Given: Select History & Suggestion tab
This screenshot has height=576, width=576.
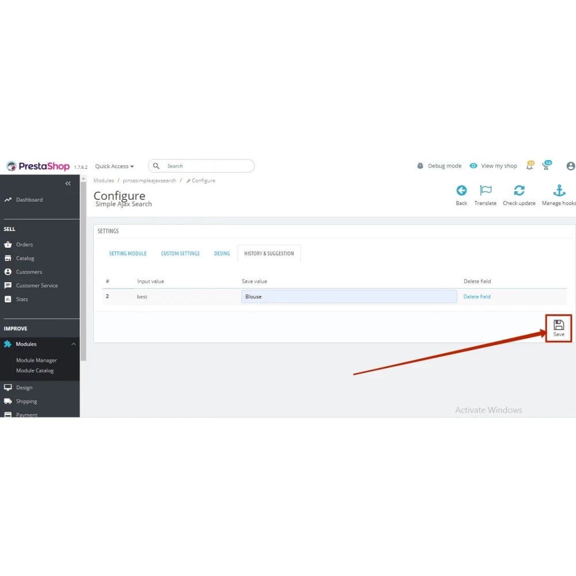Looking at the screenshot, I should [269, 253].
